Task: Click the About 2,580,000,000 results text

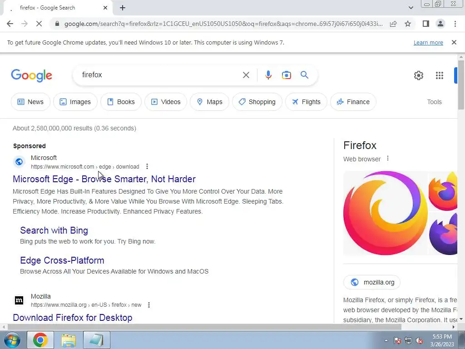Action: click(74, 128)
